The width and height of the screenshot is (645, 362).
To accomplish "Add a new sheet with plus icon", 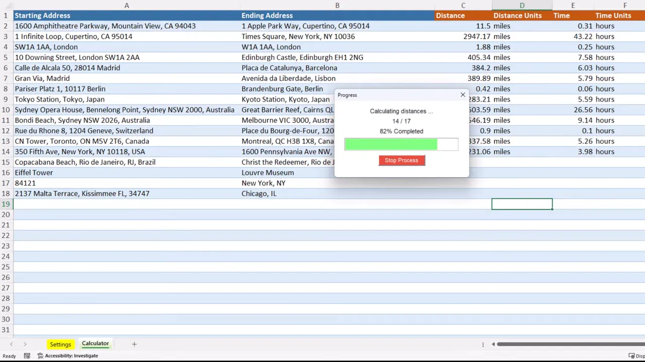I will pos(134,344).
